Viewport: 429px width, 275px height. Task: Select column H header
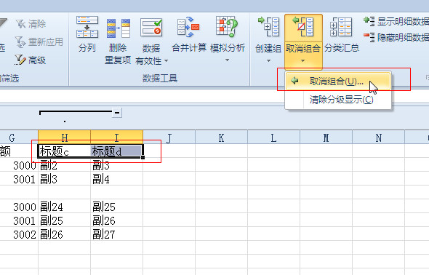click(x=64, y=137)
